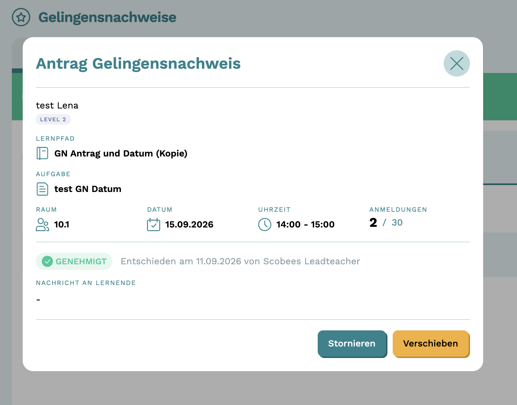Open the task test GN Datum
Image resolution: width=517 pixels, height=405 pixels.
click(88, 189)
